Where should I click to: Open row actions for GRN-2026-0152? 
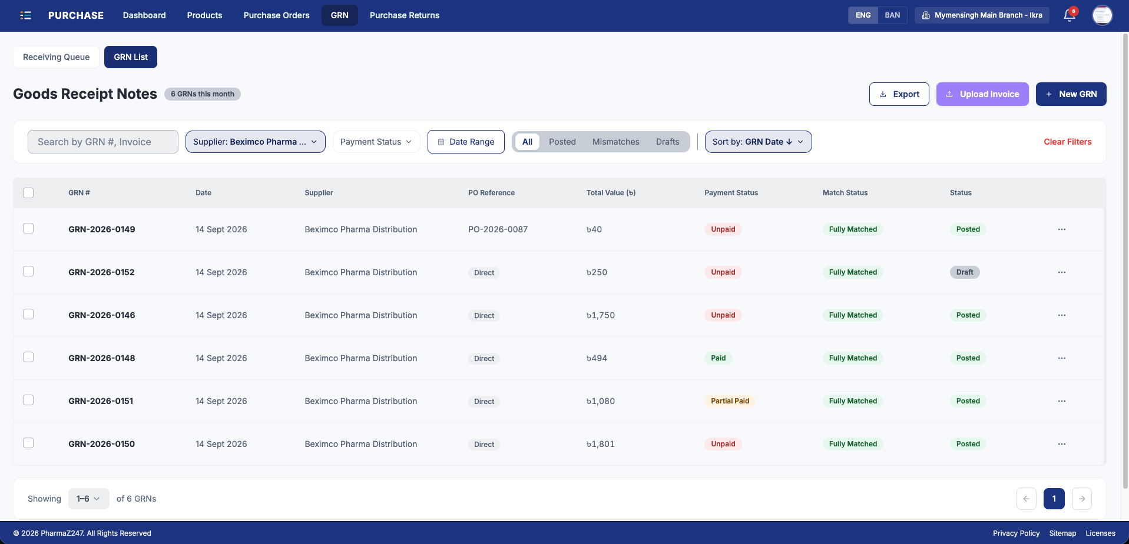coord(1061,272)
